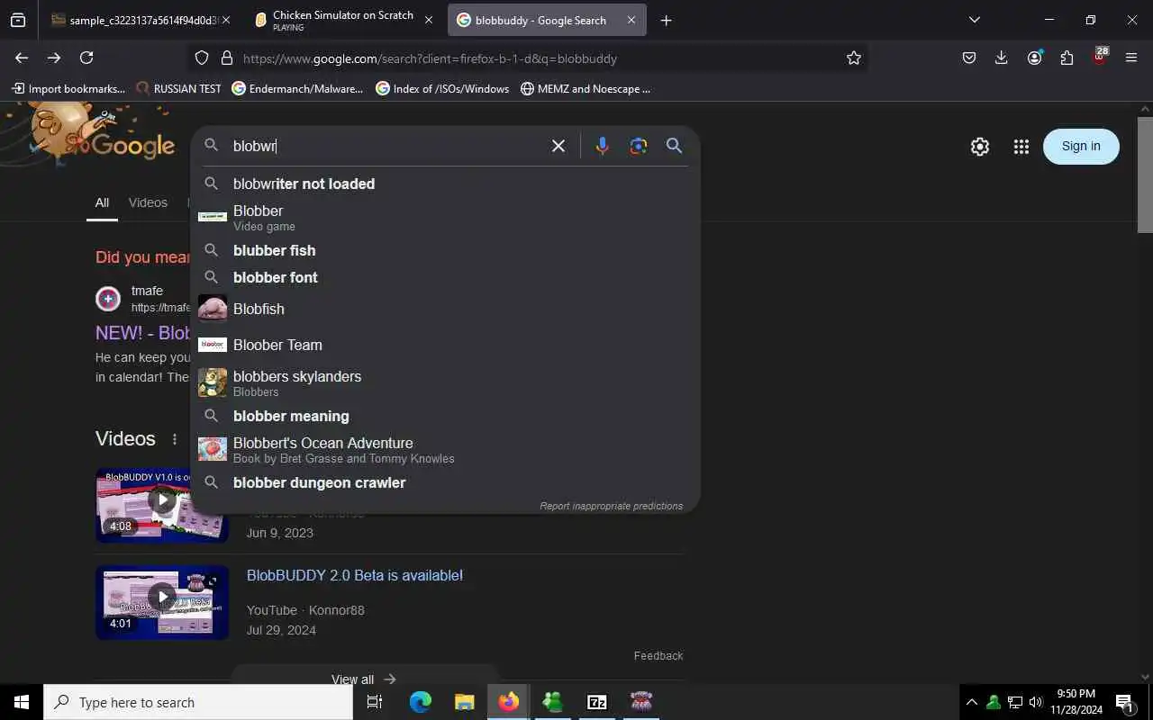Choose suggestion blobber font
This screenshot has height=720, width=1153.
pos(445,277)
